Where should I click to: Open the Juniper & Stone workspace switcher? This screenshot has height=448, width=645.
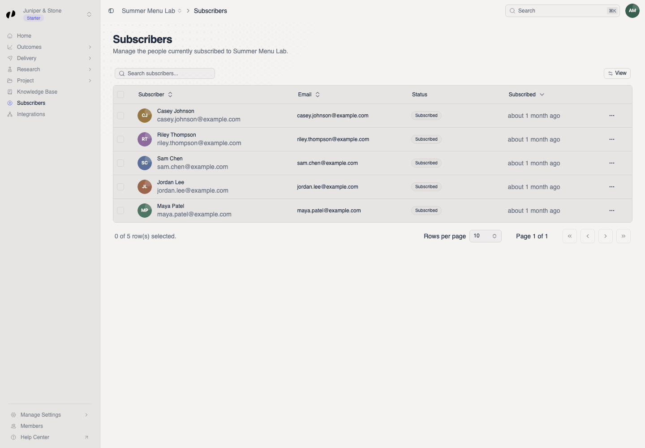tap(50, 14)
